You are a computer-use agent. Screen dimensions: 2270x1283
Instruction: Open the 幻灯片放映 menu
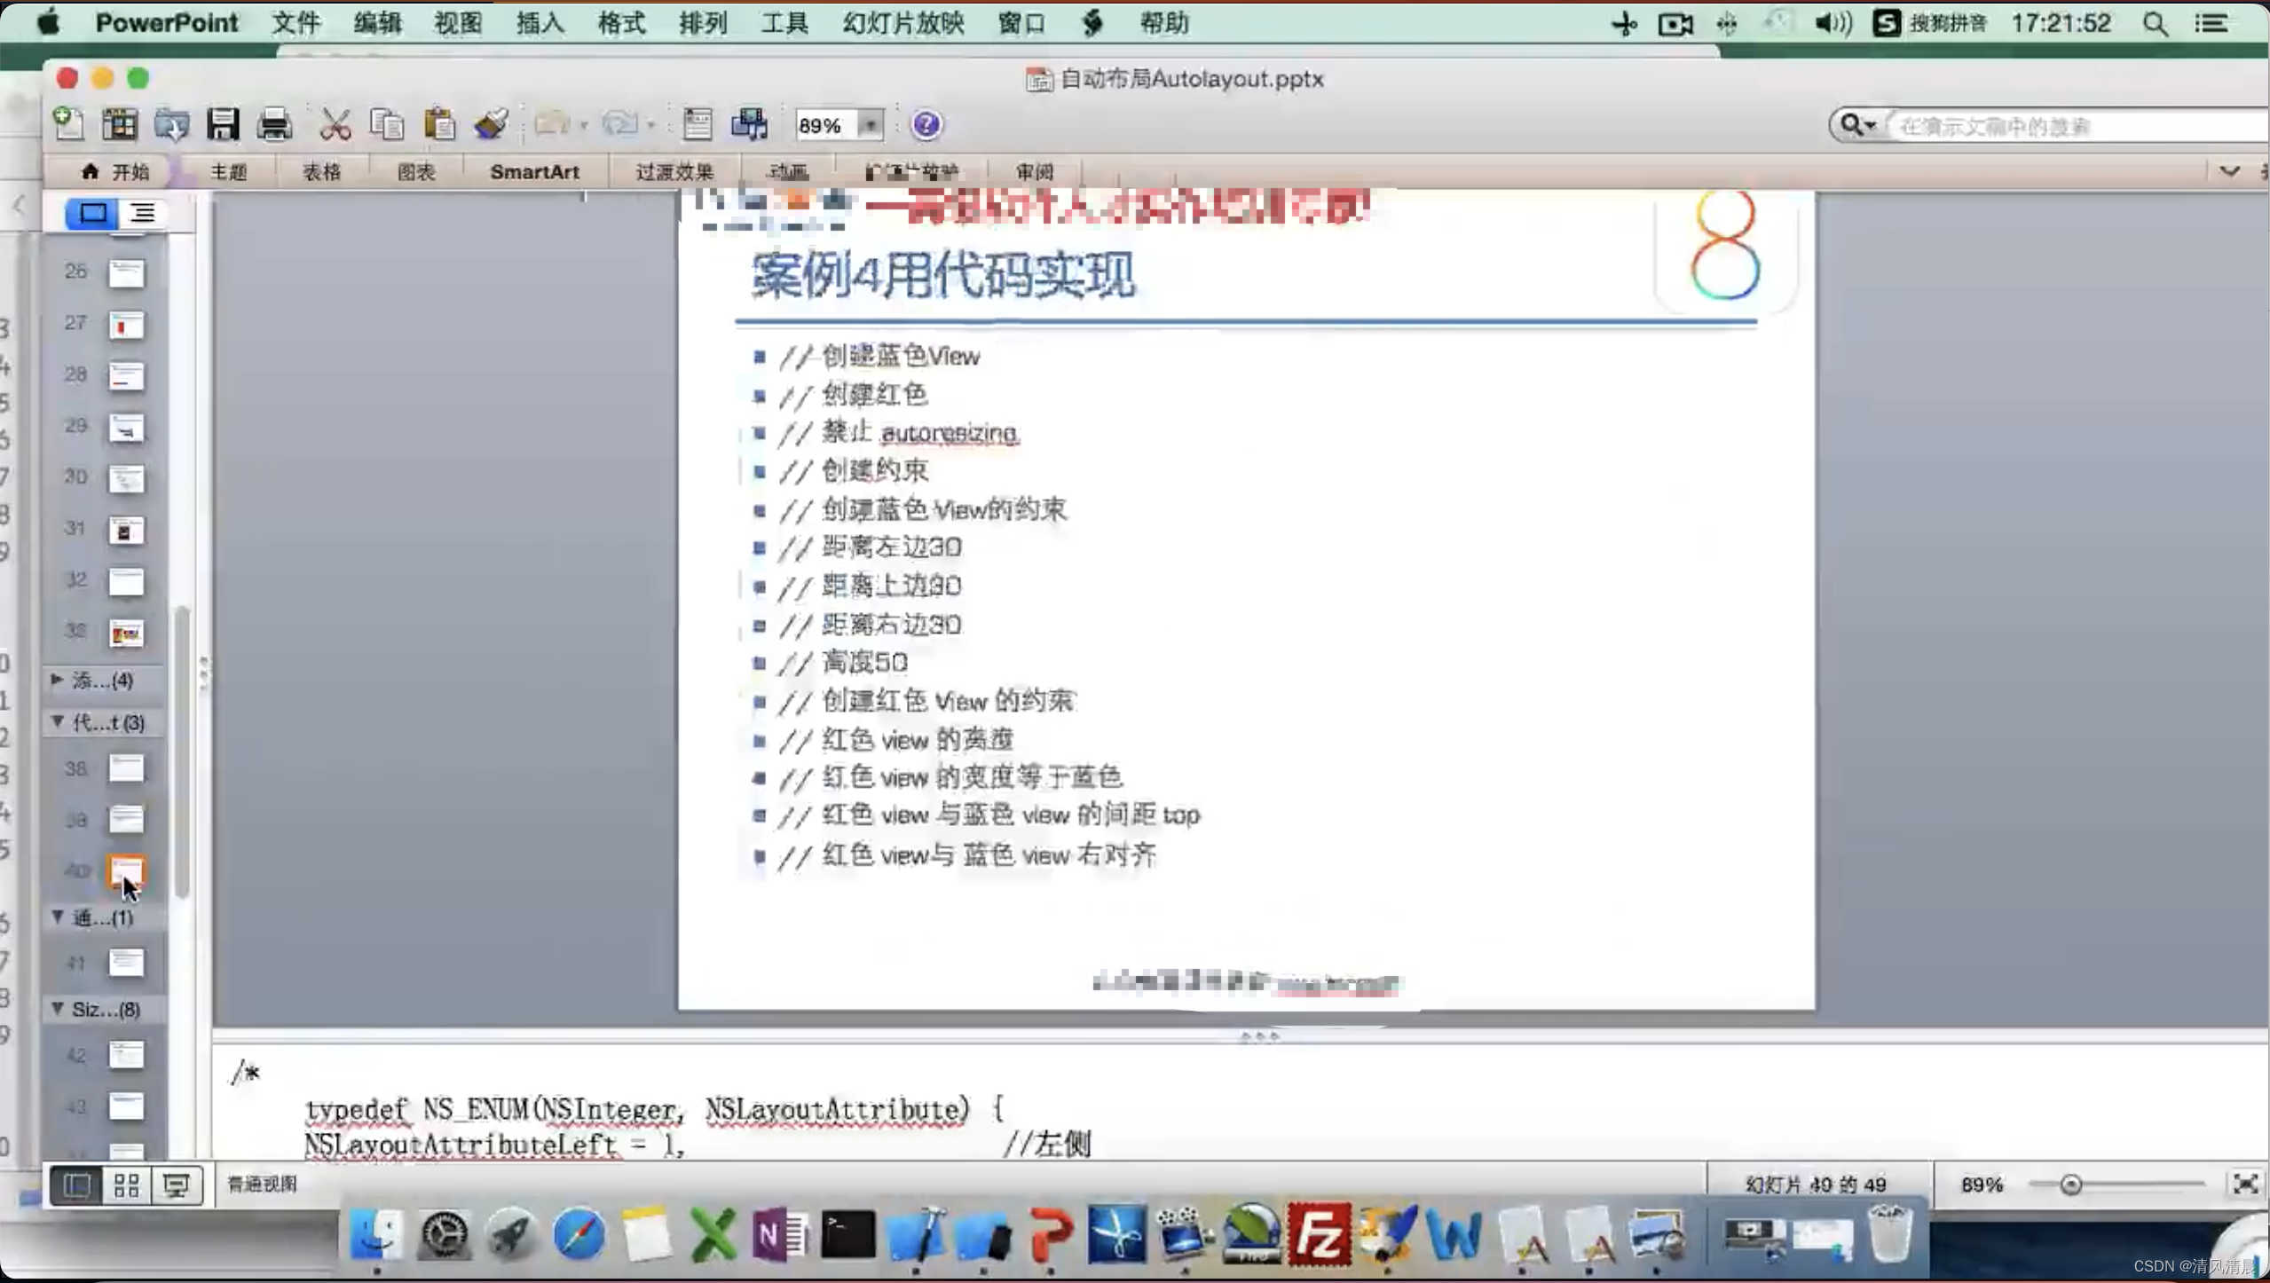point(902,23)
